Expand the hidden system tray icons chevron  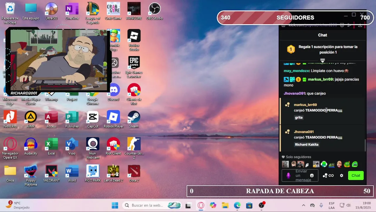pyautogui.click(x=304, y=205)
